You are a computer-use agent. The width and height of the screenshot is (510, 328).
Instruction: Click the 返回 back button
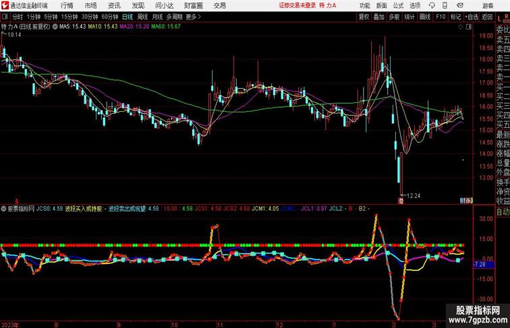click(487, 17)
